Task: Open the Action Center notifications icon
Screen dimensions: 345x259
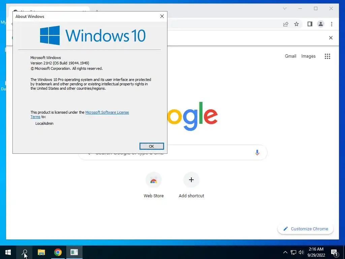Action: coord(334,252)
